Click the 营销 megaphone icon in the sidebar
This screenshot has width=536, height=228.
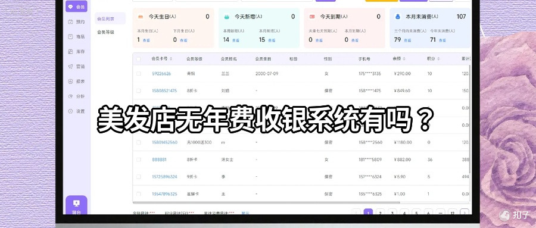tap(70, 66)
